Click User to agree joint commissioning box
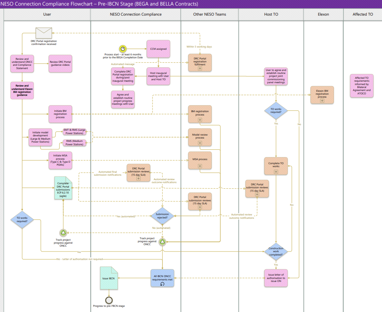 276,77
